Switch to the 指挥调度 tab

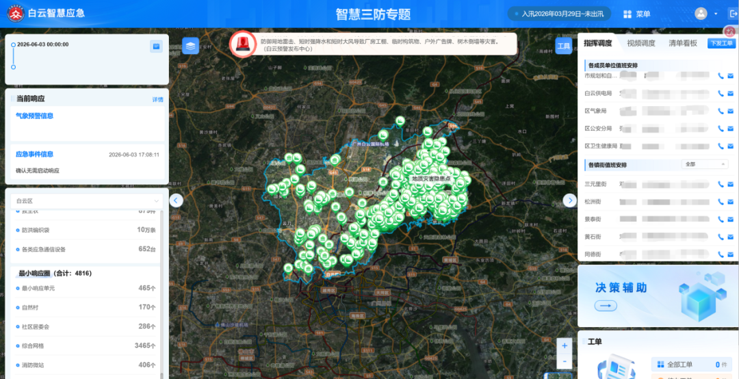tap(597, 43)
